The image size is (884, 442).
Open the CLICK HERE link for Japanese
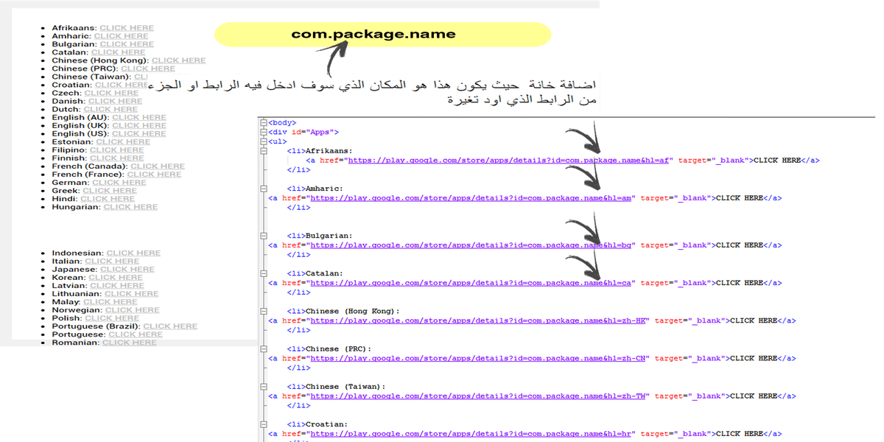(128, 269)
